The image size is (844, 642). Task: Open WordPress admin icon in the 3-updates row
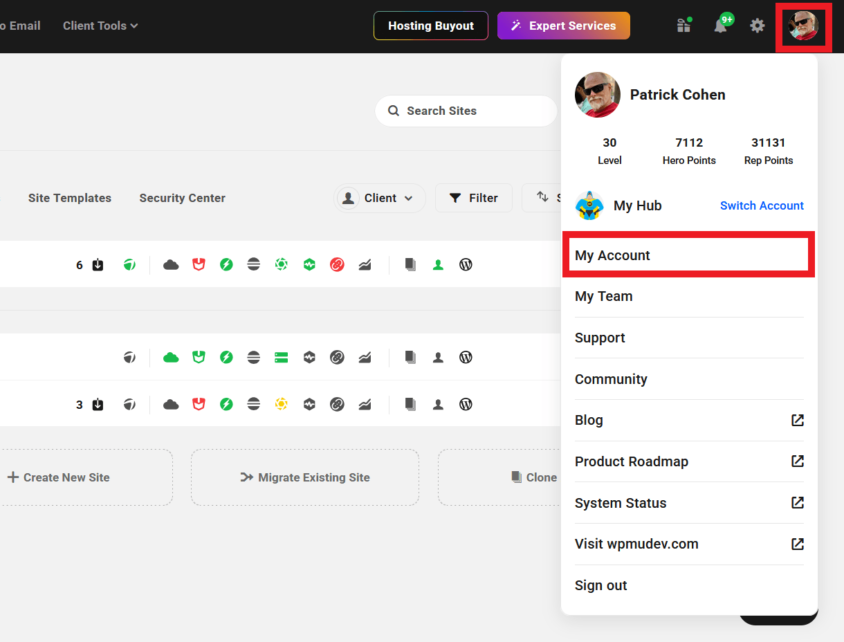tap(466, 404)
